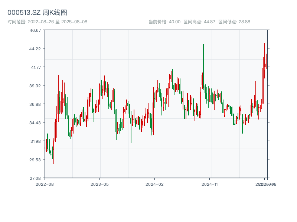Click the y-axis value 39.32

[35, 86]
